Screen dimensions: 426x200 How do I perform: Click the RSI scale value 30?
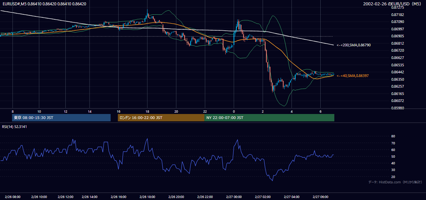(393, 170)
